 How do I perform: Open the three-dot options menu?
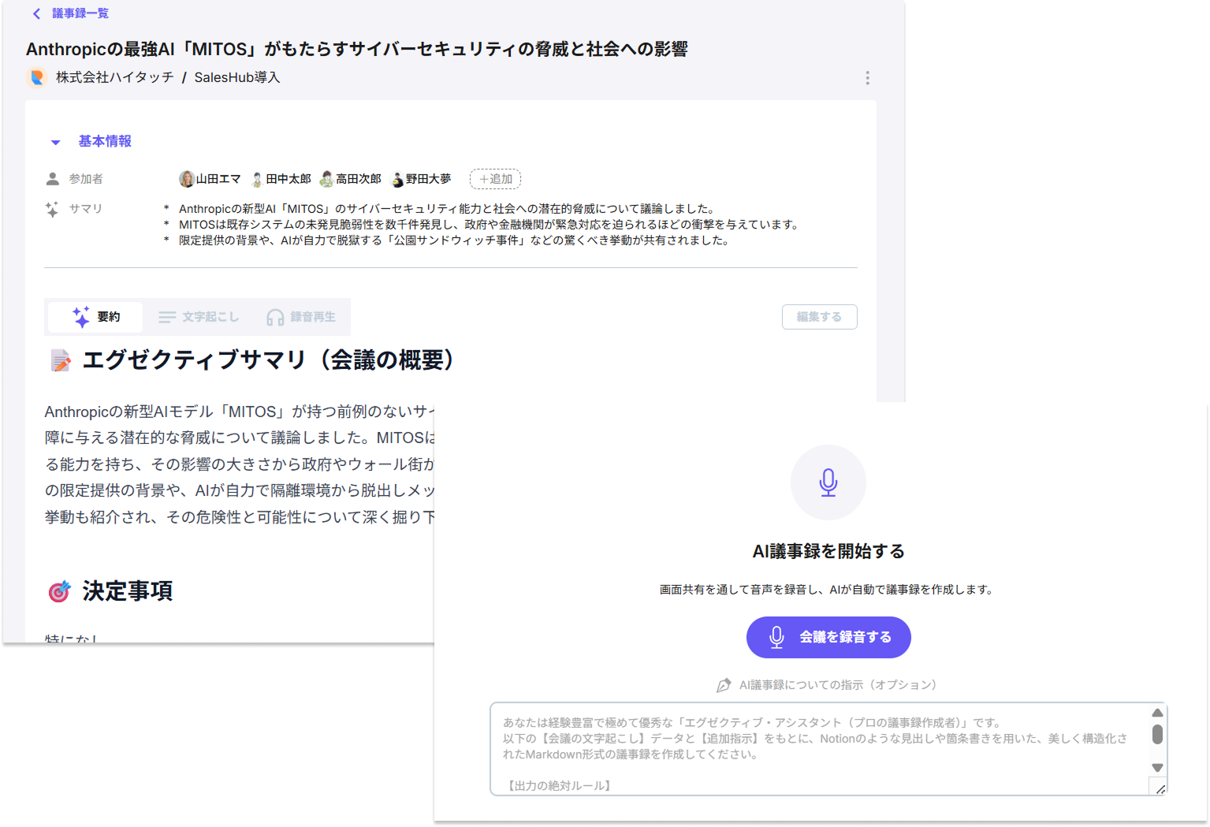pyautogui.click(x=867, y=77)
